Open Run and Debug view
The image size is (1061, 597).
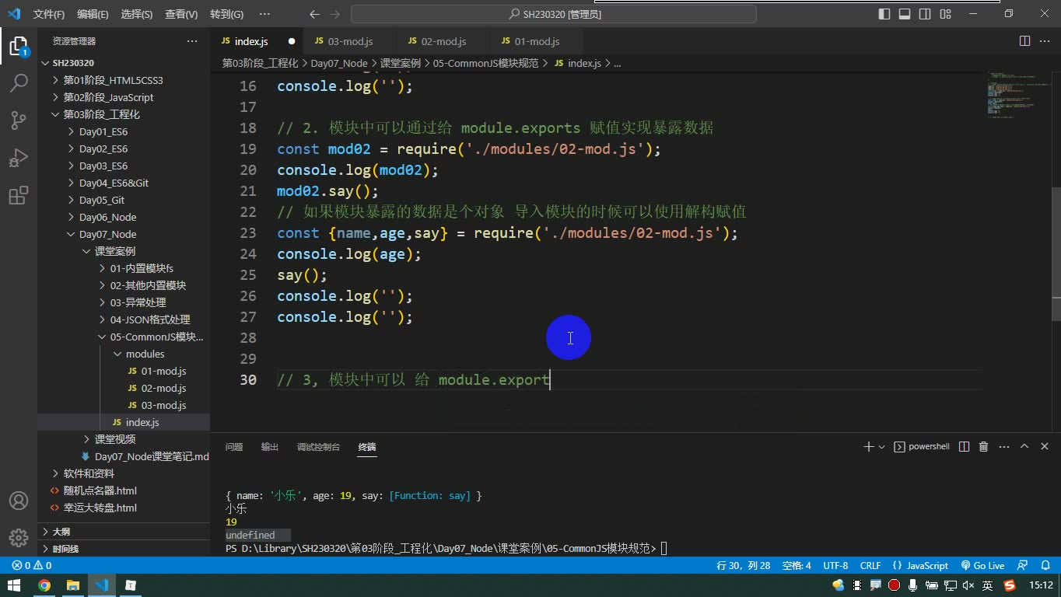(x=19, y=158)
